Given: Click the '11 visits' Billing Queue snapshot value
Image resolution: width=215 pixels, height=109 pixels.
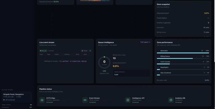Looking at the screenshot, I should [x=206, y=32].
